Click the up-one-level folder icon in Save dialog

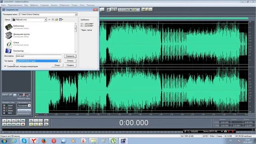pos(53,20)
